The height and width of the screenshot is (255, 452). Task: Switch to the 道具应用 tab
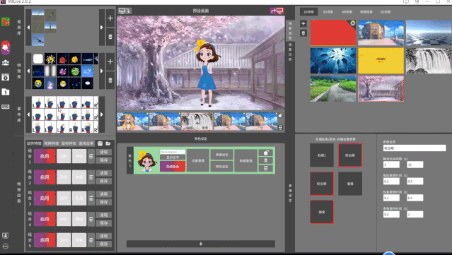point(86,143)
